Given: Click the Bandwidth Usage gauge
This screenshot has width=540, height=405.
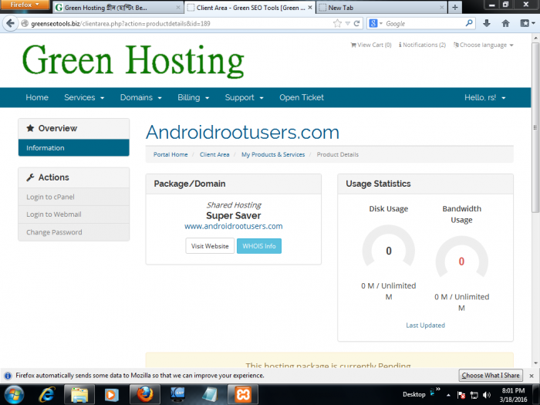Looking at the screenshot, I should point(461,257).
